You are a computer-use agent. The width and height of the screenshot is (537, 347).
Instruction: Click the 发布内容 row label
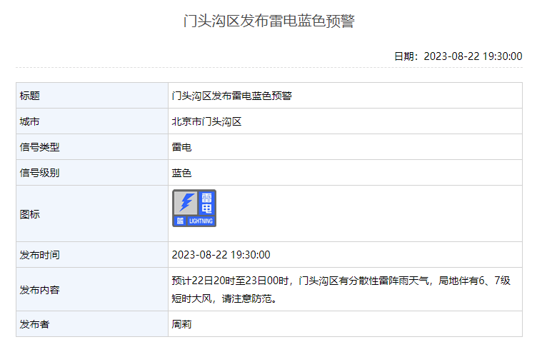coord(40,290)
